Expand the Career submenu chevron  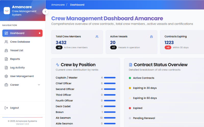tap(39, 85)
